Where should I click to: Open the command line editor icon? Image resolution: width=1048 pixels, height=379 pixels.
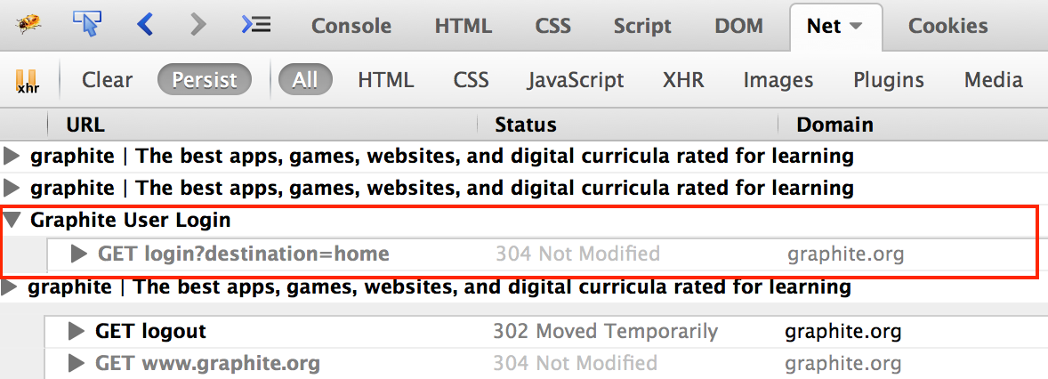pos(256,25)
